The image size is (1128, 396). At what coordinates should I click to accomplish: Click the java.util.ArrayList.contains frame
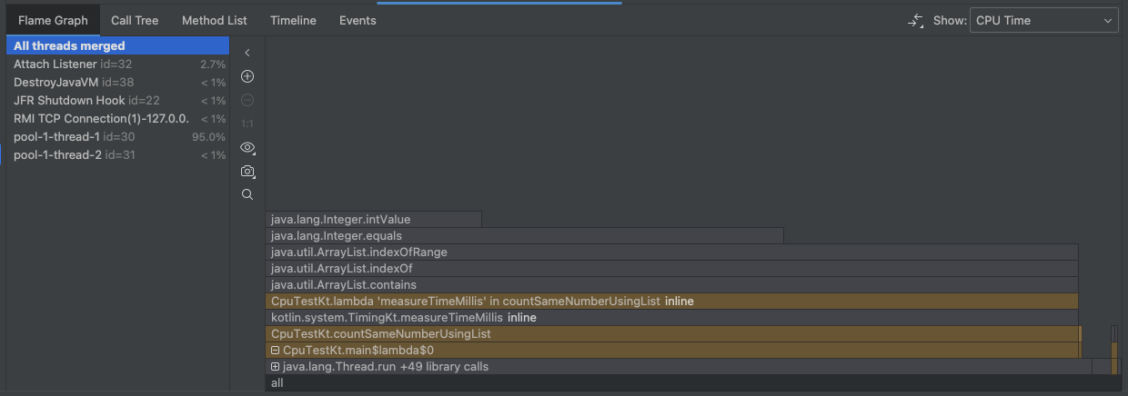tap(673, 285)
